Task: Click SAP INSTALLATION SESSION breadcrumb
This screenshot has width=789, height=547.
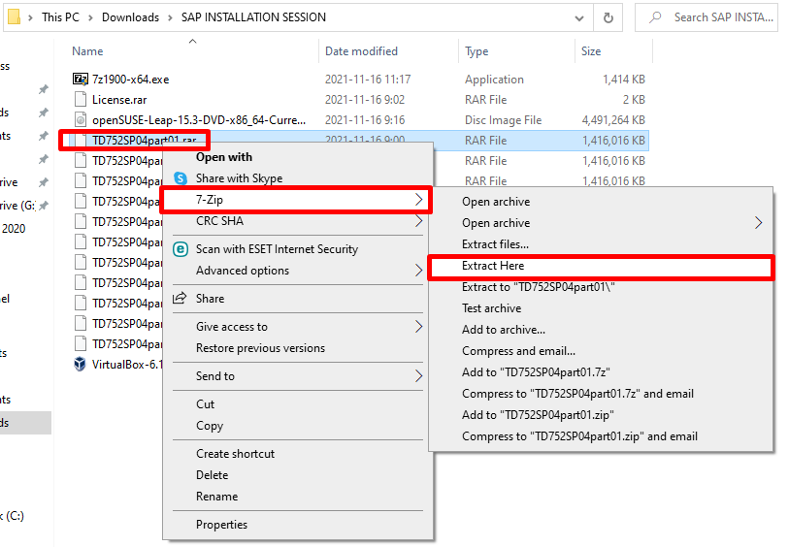Action: pos(253,17)
